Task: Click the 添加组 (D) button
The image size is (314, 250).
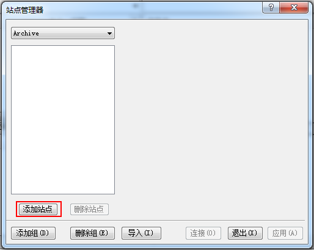Action: [33, 233]
